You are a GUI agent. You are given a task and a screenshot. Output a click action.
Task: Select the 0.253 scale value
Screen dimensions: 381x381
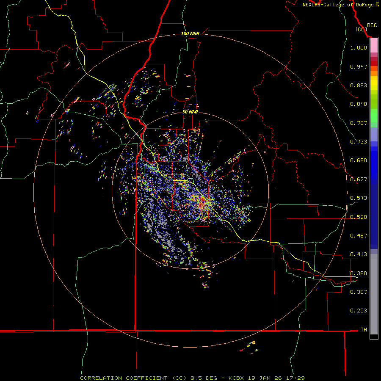tap(359, 311)
